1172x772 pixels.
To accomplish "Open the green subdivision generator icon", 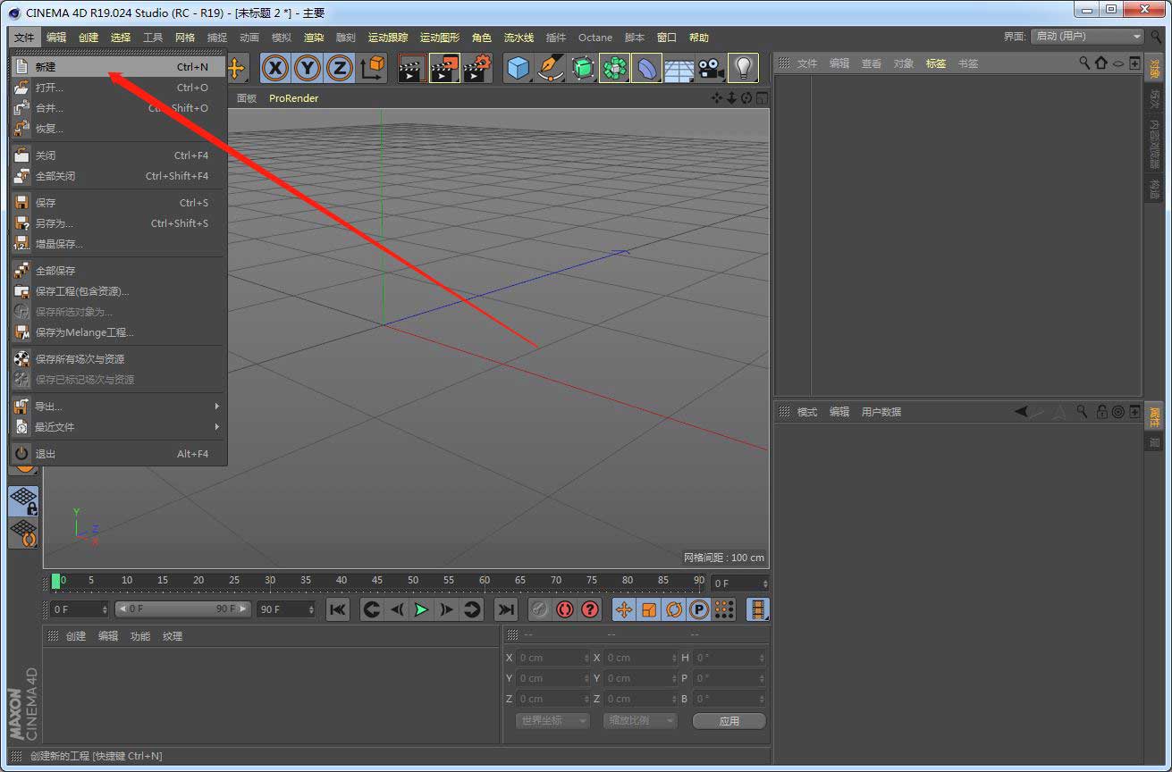I will (583, 68).
